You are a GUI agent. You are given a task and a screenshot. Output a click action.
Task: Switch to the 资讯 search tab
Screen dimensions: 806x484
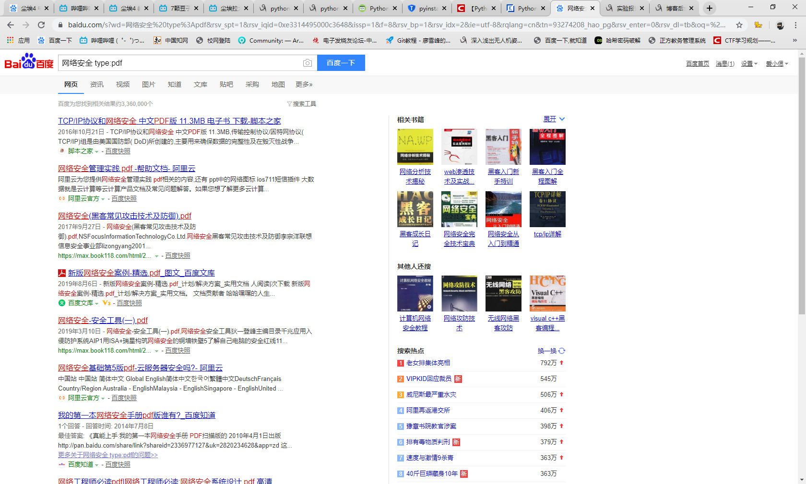(97, 84)
